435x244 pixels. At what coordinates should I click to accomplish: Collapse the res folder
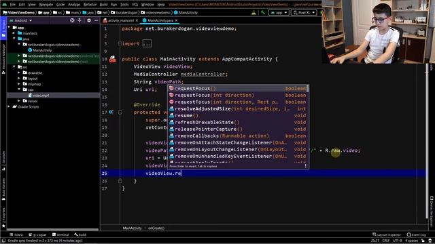pyautogui.click(x=14, y=67)
